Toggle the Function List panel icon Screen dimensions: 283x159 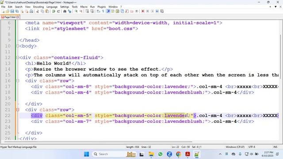(127, 11)
